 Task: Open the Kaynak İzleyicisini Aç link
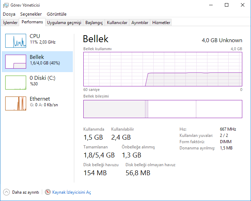pos(71,192)
